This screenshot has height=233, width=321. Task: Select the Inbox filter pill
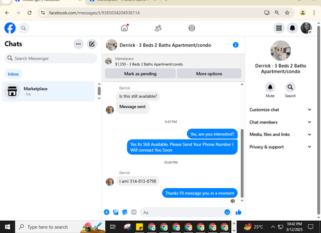click(x=13, y=74)
